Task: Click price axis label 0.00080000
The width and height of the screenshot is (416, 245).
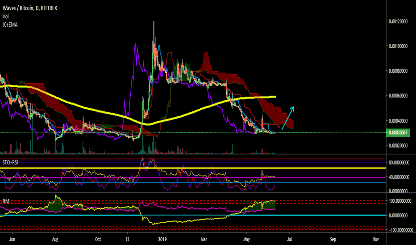Action: pyautogui.click(x=398, y=71)
